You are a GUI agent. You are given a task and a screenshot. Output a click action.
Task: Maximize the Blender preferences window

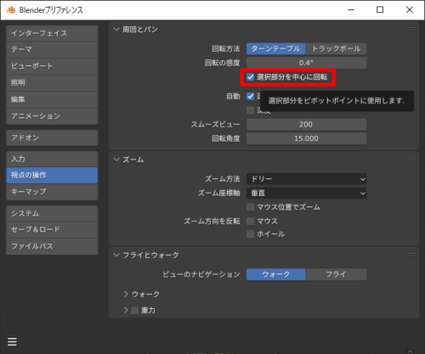tap(380, 10)
